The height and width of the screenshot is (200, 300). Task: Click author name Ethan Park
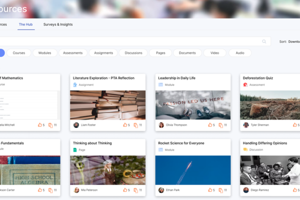[173, 190]
